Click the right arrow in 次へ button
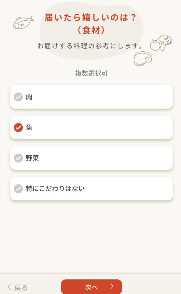The height and width of the screenshot is (294, 181). pyautogui.click(x=112, y=286)
